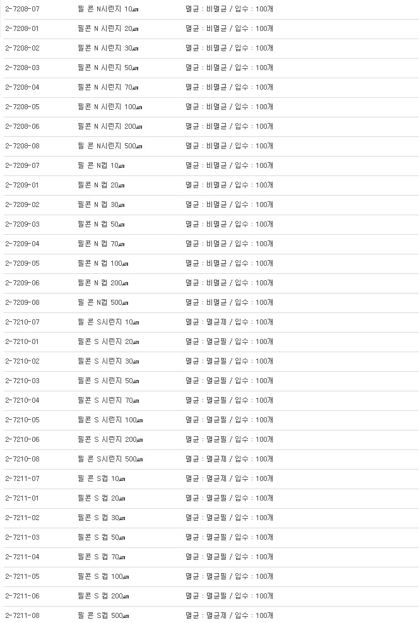This screenshot has height=623, width=419.
Task: Open the 필콘 S 컵 30㎖ item
Action: [x=101, y=518]
